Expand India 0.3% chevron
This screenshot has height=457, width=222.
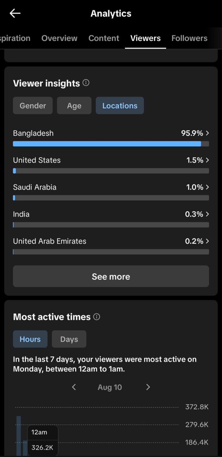tap(207, 214)
